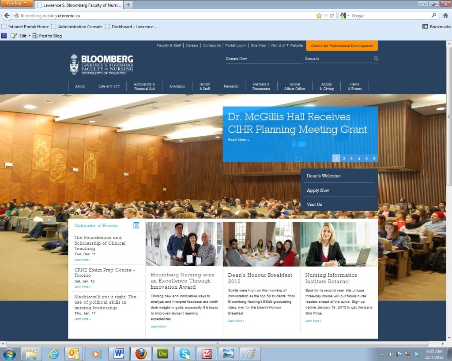Click the website Search magnifier icon
This screenshot has height=361, width=452.
376,59
